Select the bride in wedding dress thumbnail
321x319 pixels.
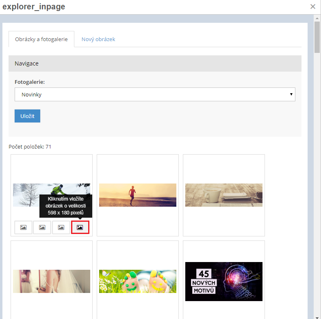(51, 281)
